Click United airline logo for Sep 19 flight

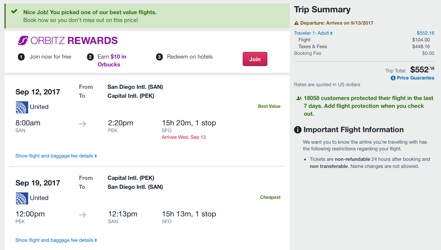[x=22, y=198]
